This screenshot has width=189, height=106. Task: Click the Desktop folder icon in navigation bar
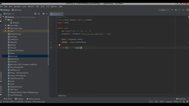tap(1, 10)
